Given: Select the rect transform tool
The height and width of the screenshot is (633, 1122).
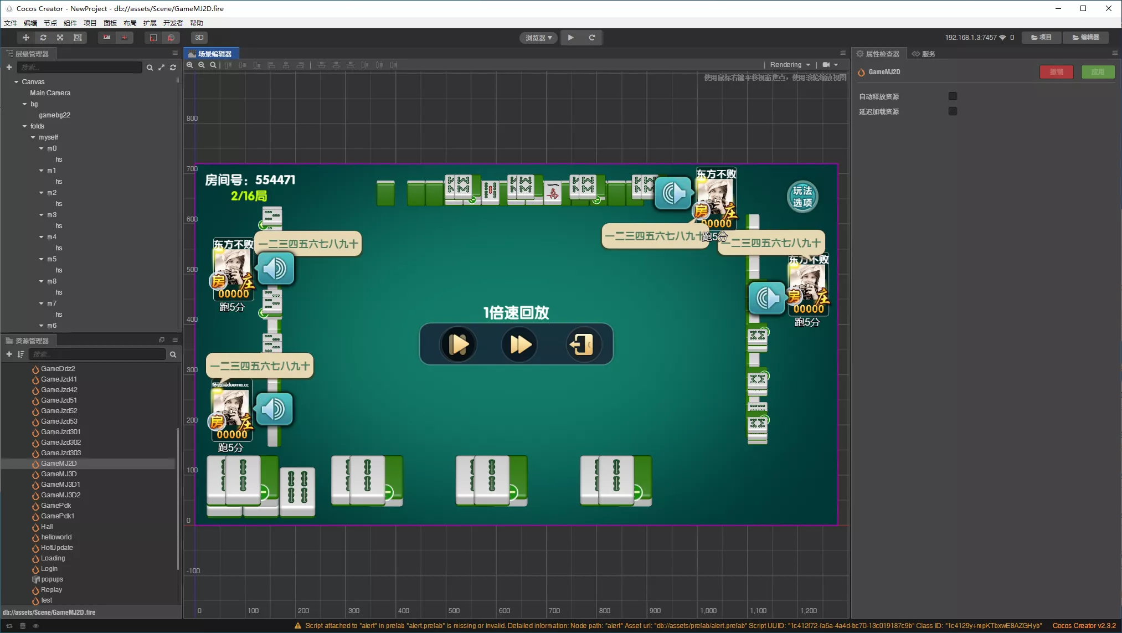Looking at the screenshot, I should click(78, 38).
